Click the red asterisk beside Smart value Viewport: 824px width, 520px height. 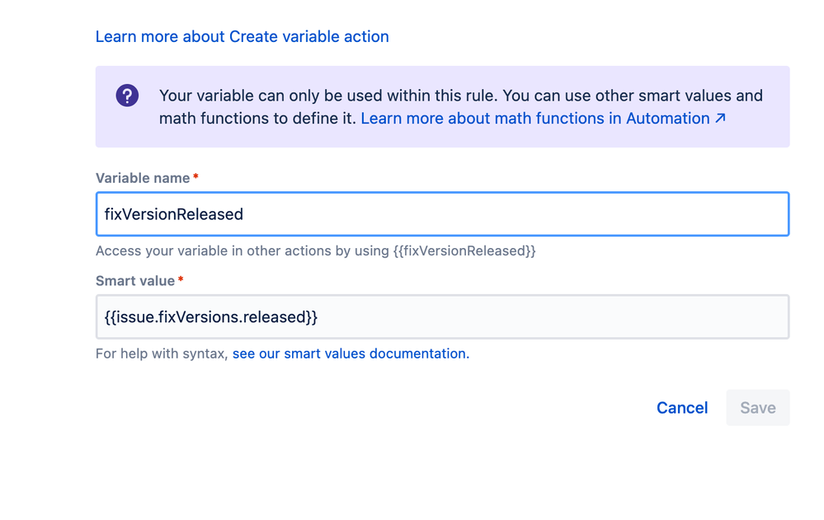pos(181,281)
